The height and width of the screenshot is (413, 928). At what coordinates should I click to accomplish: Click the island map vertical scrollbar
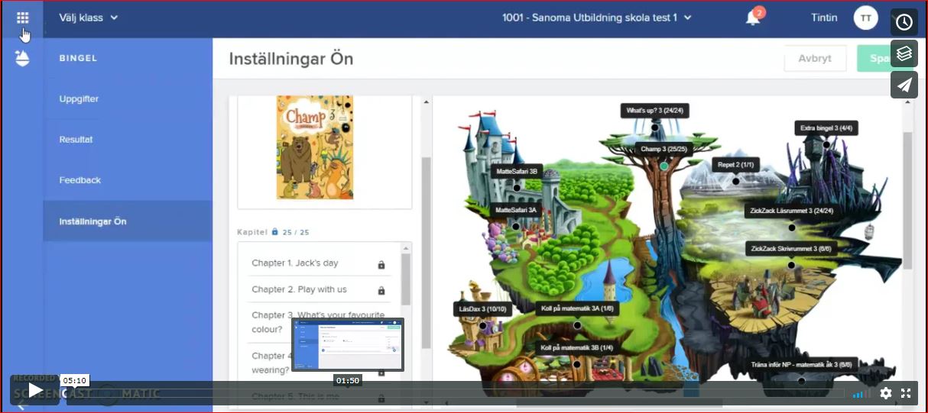(x=907, y=200)
